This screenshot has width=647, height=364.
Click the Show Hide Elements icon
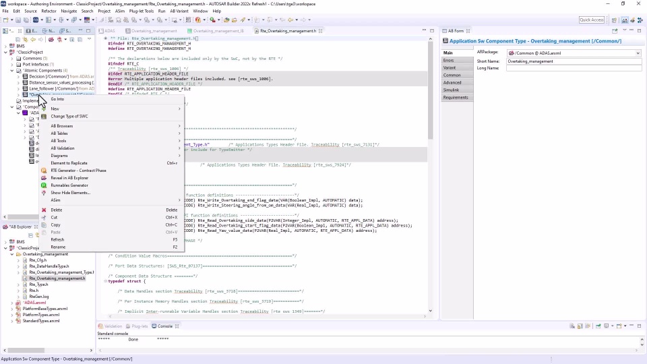tap(44, 193)
